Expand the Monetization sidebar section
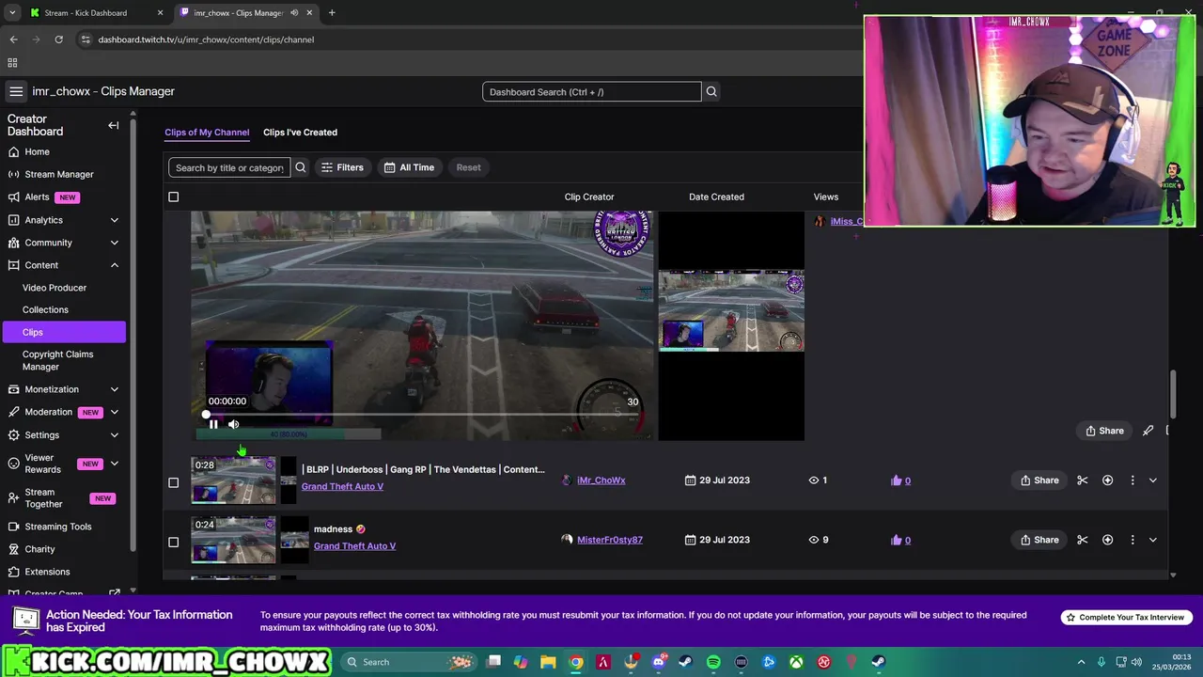The width and height of the screenshot is (1203, 677). [x=114, y=389]
